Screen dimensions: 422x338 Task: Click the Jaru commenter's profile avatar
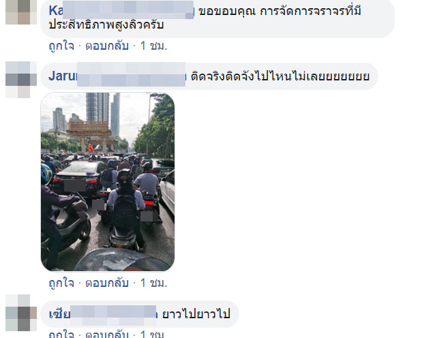pyautogui.click(x=21, y=80)
